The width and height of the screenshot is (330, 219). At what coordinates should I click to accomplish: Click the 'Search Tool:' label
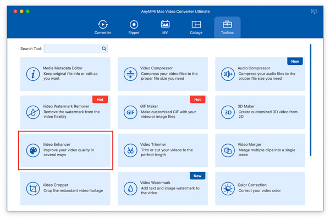pos(31,48)
